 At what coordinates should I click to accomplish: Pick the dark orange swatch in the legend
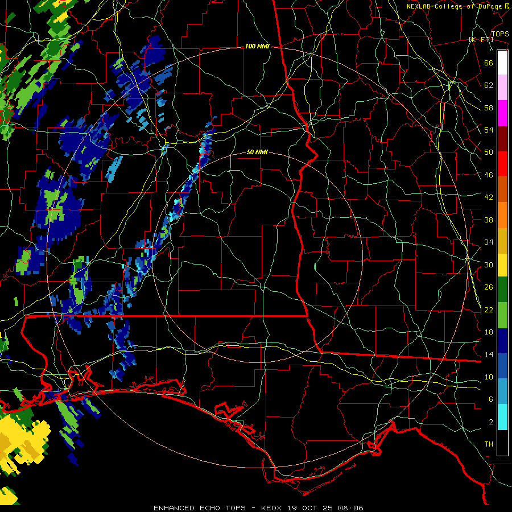(x=502, y=189)
